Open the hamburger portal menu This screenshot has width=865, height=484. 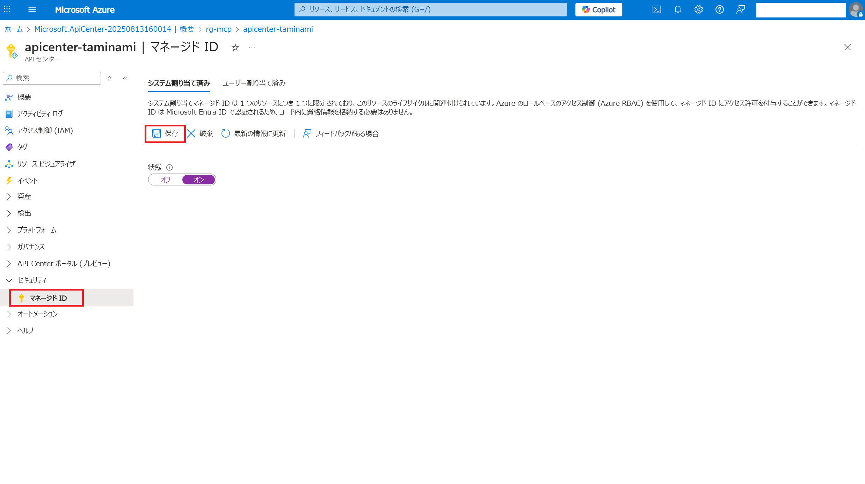tap(32, 9)
